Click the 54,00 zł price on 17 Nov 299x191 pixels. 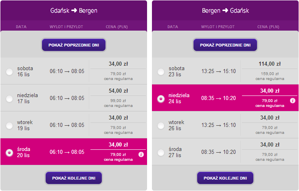118,91
